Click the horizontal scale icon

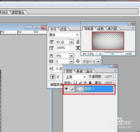78,48
